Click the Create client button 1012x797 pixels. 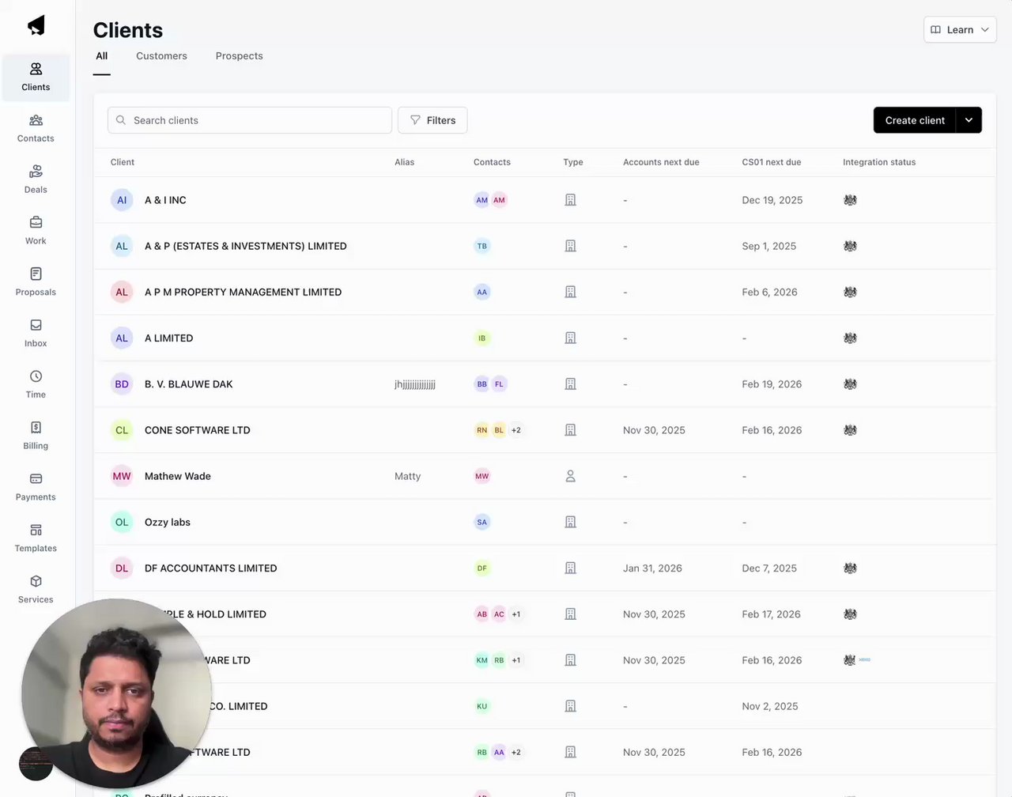(x=915, y=120)
